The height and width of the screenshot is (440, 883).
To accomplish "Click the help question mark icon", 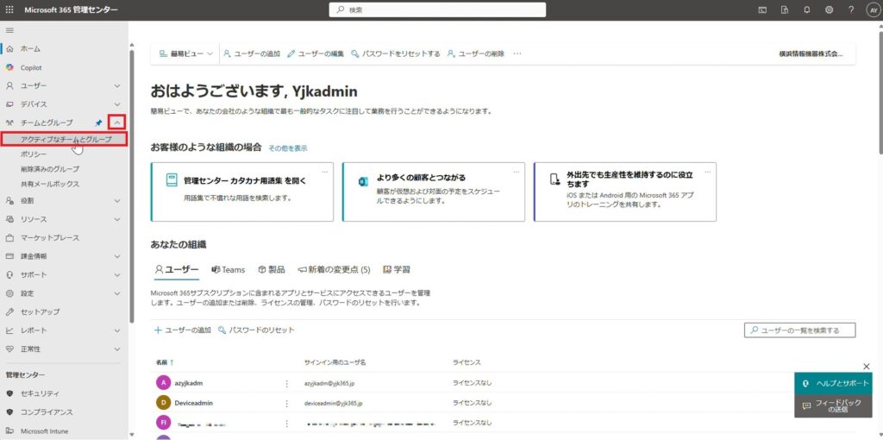I will [851, 9].
